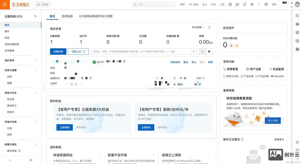The image size is (302, 164).
Task: Open the 我的常用 section options menu
Action: tap(36, 60)
